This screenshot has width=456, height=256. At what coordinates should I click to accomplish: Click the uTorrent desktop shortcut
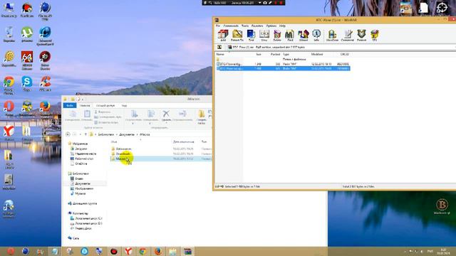pos(27,35)
